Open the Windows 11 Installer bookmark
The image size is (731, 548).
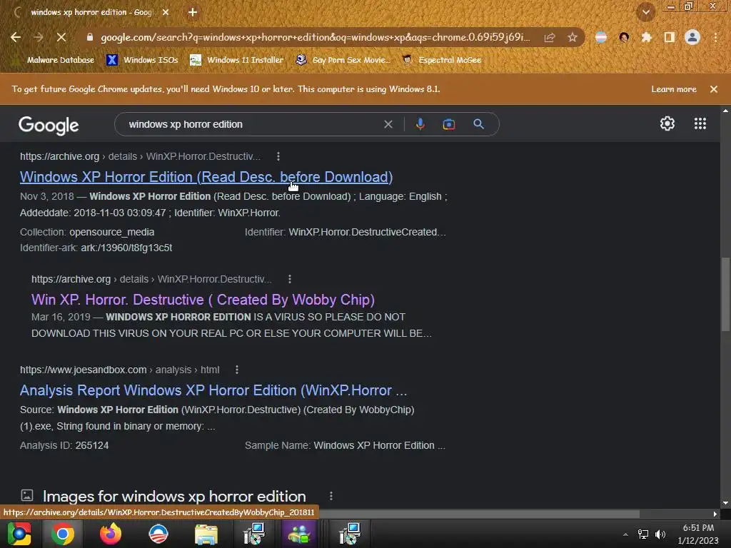[x=237, y=60]
